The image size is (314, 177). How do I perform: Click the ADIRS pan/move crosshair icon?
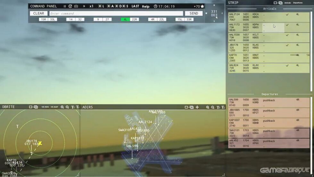click(x=197, y=107)
